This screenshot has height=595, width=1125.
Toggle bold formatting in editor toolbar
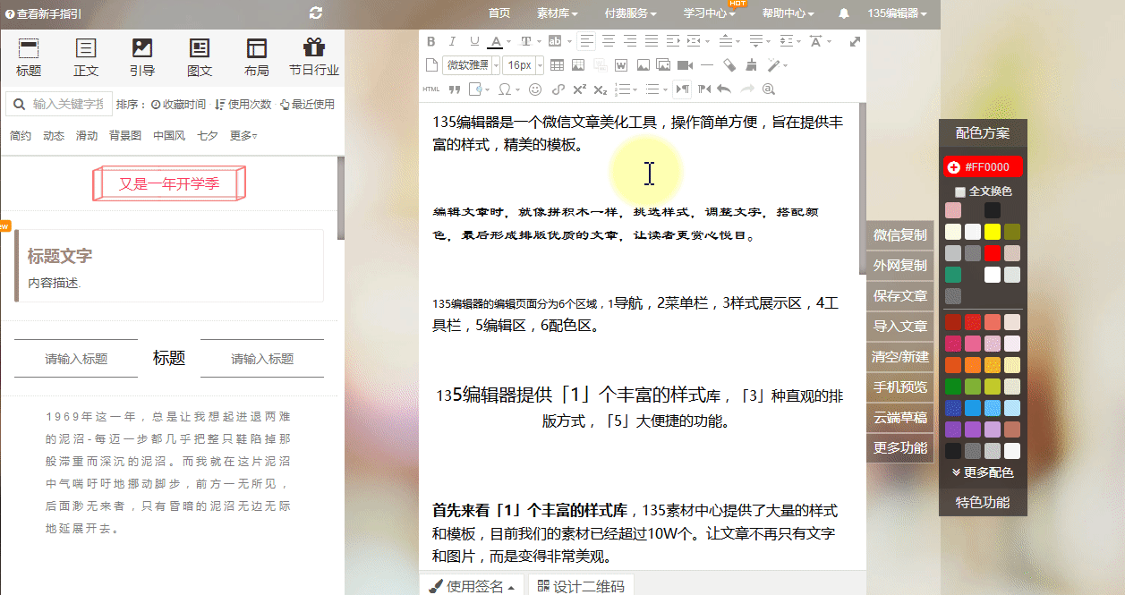coord(431,41)
